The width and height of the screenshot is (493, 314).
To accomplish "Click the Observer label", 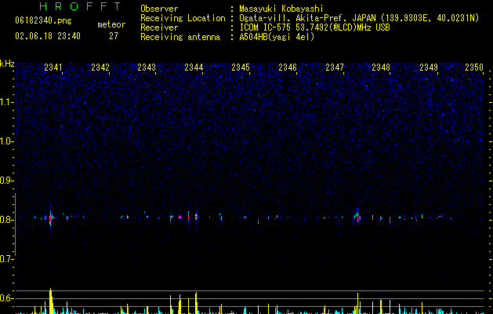I will (159, 9).
